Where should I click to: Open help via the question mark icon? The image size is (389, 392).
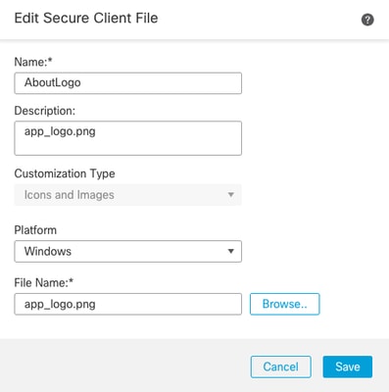367,20
